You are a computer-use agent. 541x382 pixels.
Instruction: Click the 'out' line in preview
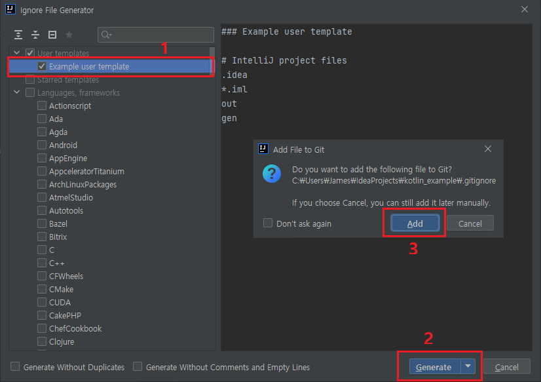point(229,104)
